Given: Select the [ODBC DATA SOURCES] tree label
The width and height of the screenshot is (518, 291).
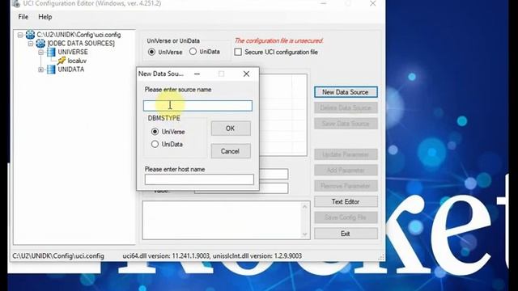Looking at the screenshot, I should [x=81, y=43].
